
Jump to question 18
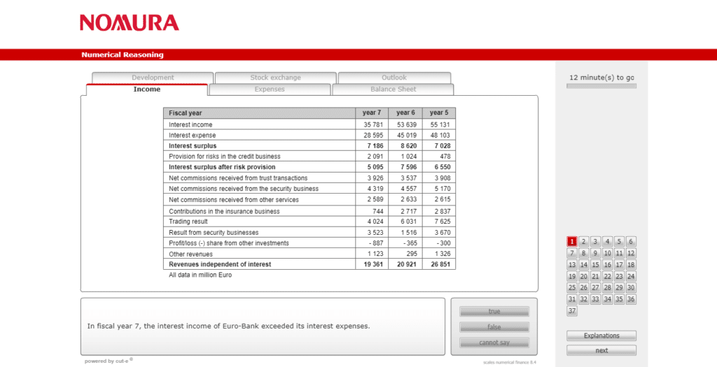(x=631, y=265)
